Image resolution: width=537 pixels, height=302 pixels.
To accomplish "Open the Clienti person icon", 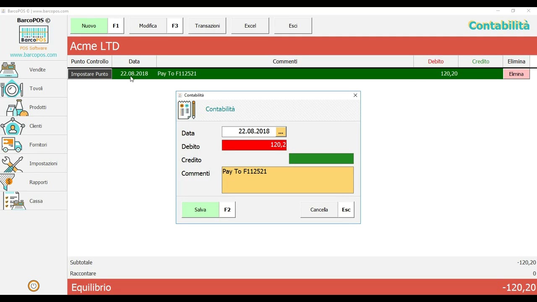I will [13, 126].
